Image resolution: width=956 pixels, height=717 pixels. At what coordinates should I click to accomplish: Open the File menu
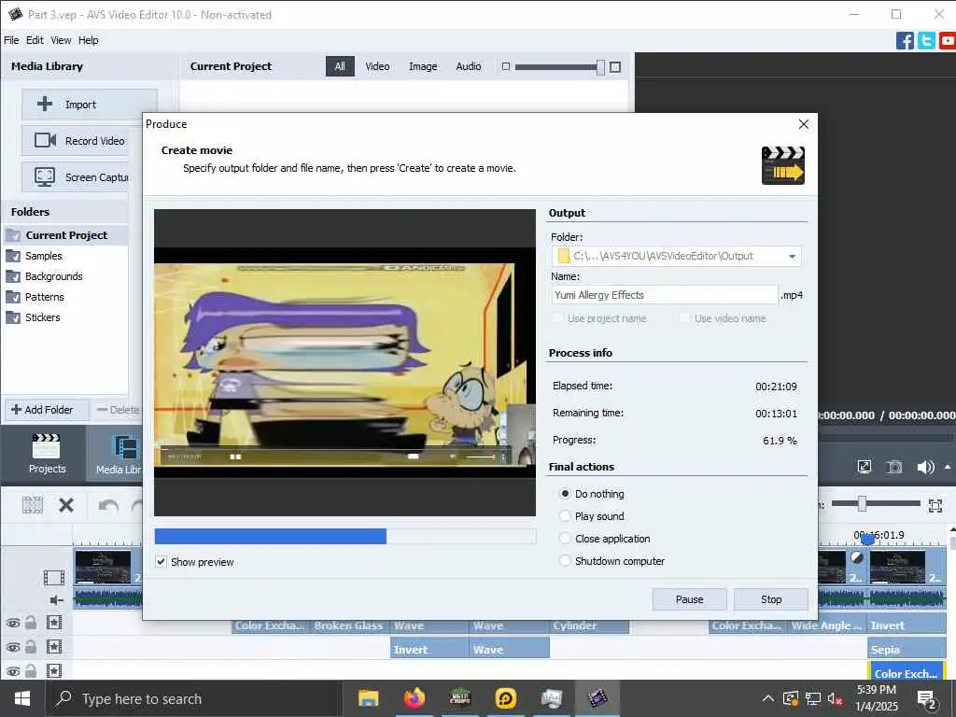pos(11,40)
